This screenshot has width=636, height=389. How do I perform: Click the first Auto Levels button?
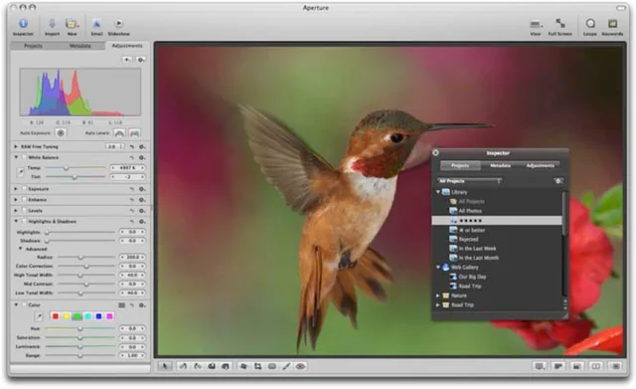(x=119, y=132)
